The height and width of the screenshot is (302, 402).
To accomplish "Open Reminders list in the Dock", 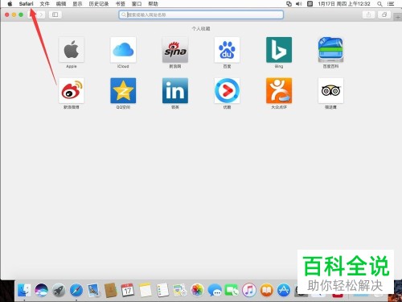I will click(x=162, y=290).
